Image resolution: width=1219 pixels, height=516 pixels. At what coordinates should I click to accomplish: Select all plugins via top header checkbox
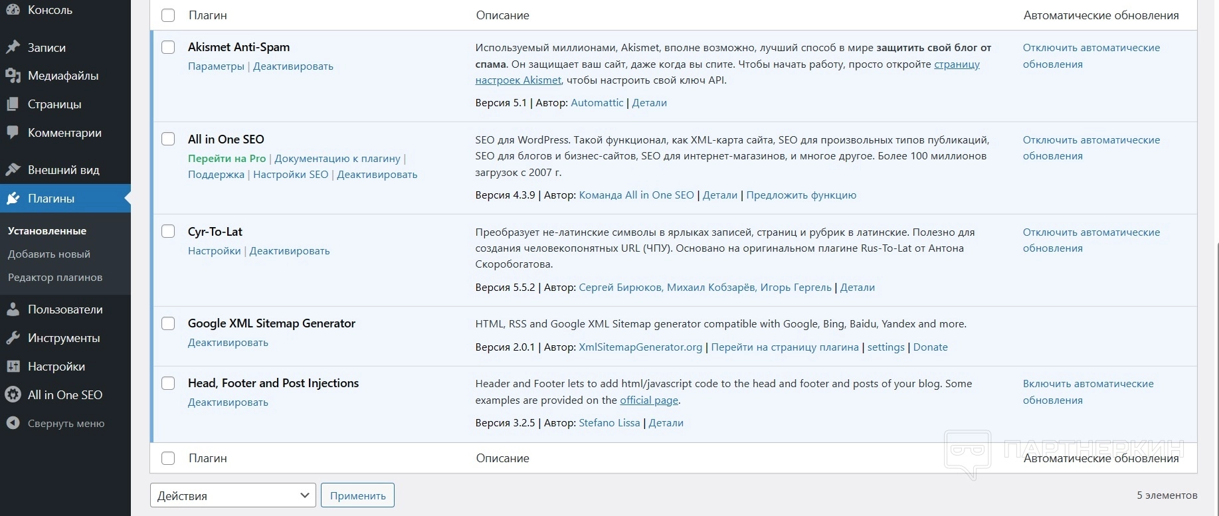(x=168, y=15)
